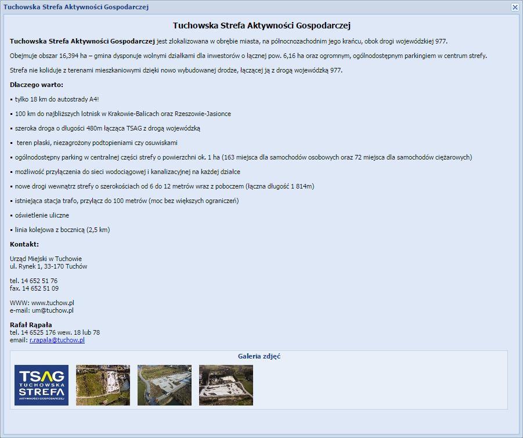Click the 'Kontakt:' heading

(x=24, y=244)
